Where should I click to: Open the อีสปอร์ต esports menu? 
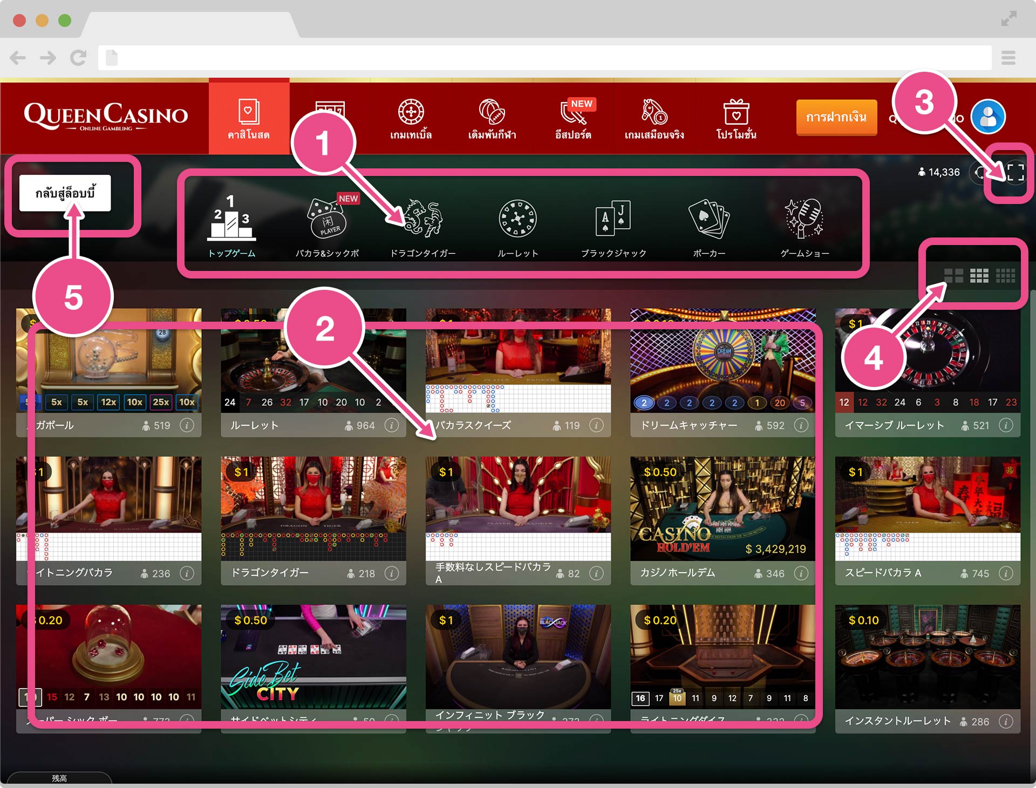(x=574, y=120)
